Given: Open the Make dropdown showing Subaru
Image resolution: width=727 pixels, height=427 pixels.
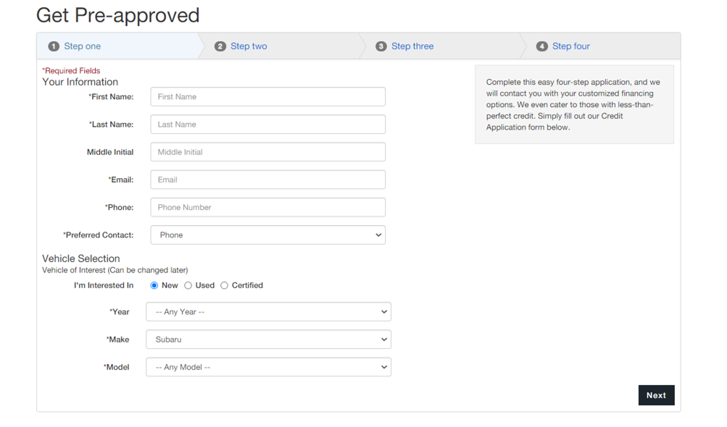Looking at the screenshot, I should pos(268,339).
